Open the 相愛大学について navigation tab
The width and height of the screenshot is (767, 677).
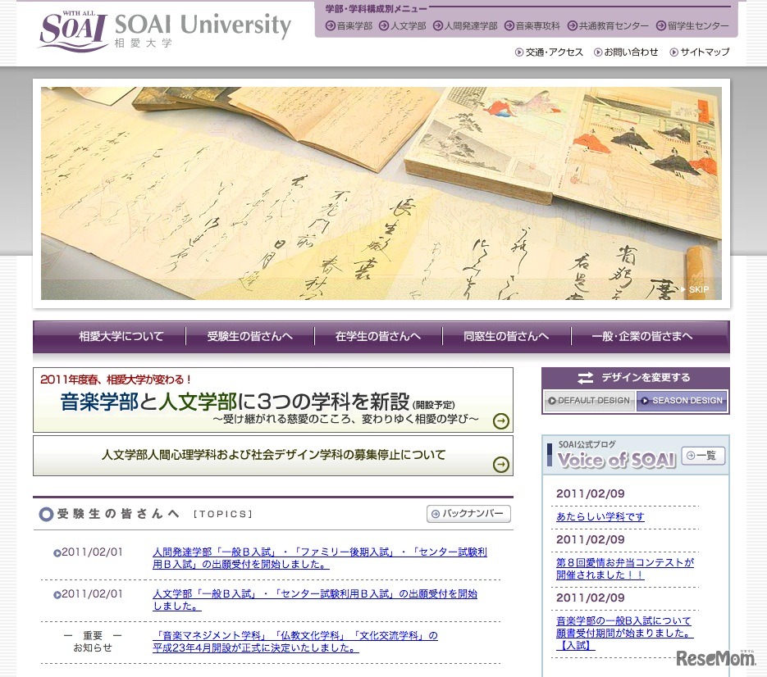point(121,336)
